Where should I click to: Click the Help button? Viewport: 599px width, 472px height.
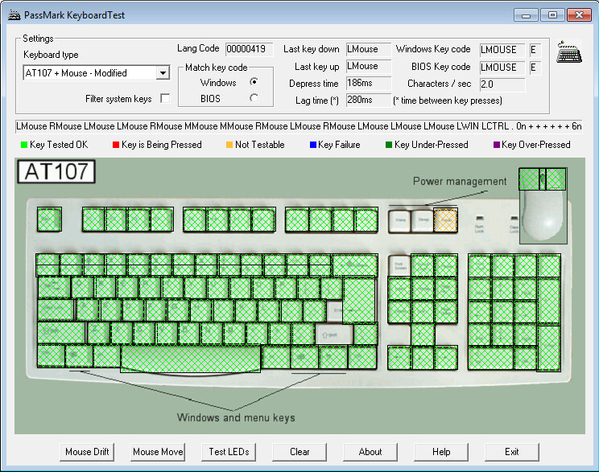pos(441,452)
